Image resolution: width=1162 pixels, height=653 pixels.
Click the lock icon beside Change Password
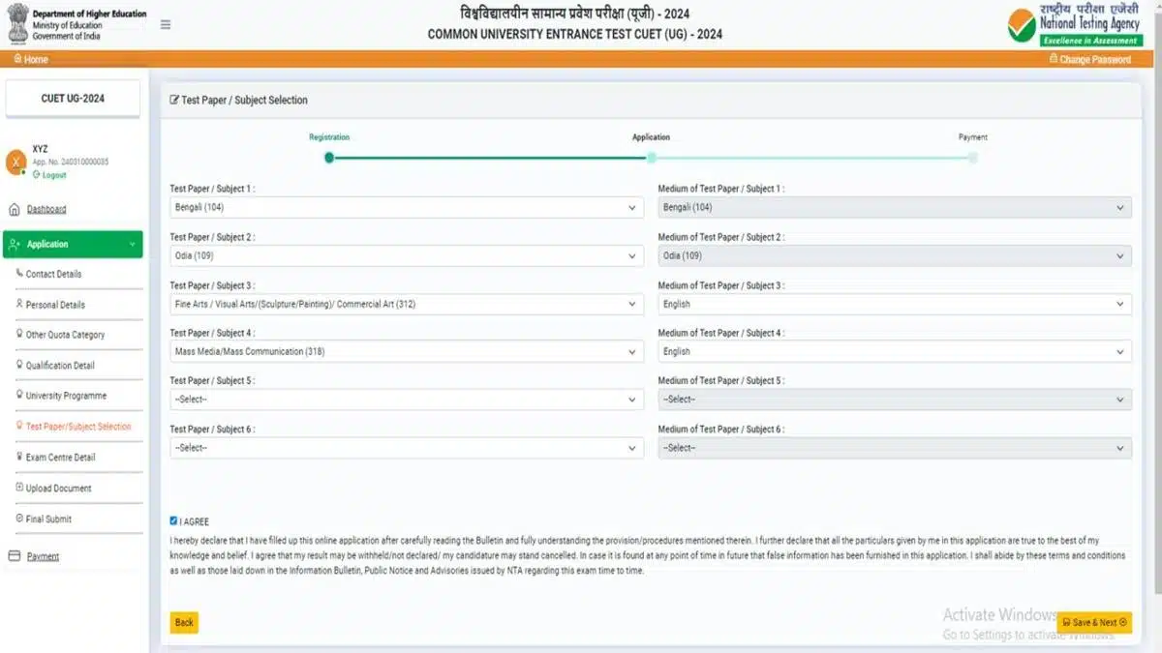(1054, 59)
